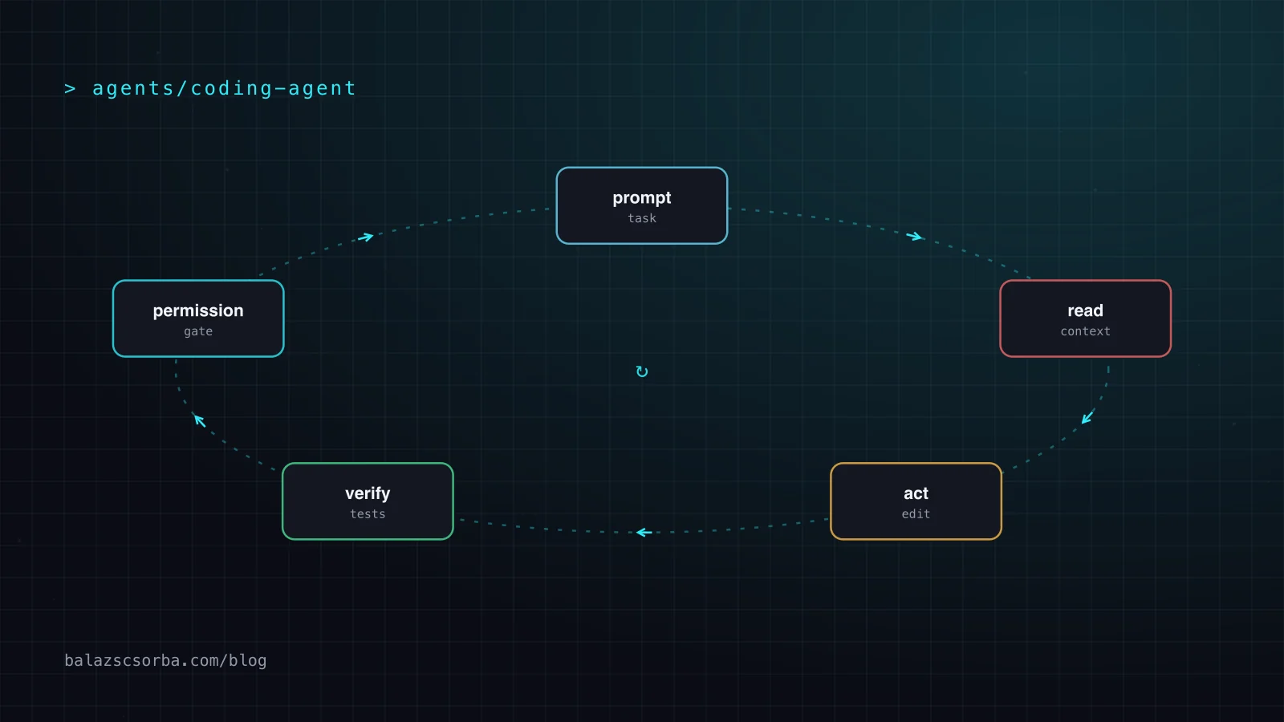The image size is (1284, 722).
Task: Open the balazscsorba.com/blog link
Action: [x=165, y=660]
